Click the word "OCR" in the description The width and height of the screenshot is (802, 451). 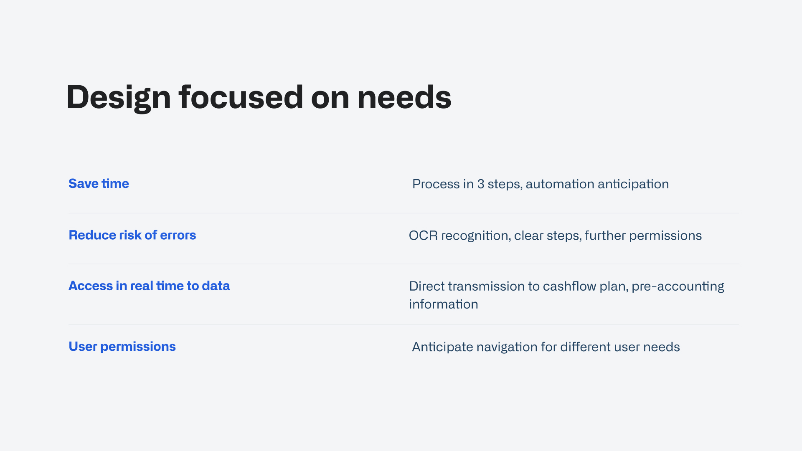(x=423, y=236)
